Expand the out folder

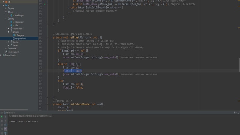click(x=3, y=2)
